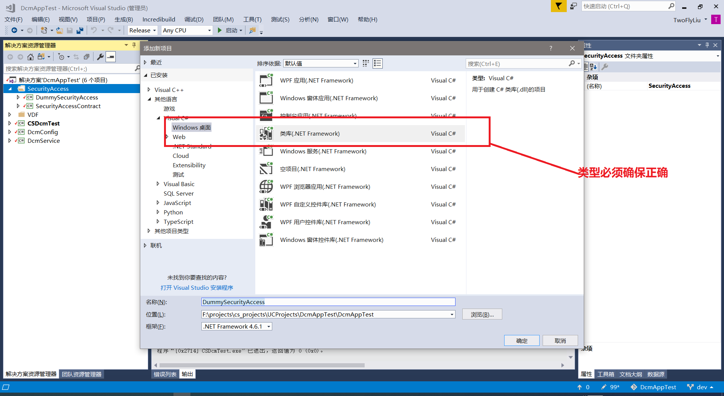Open the Incredibuild menu
Viewport: 724px width, 396px height.
pyautogui.click(x=159, y=20)
